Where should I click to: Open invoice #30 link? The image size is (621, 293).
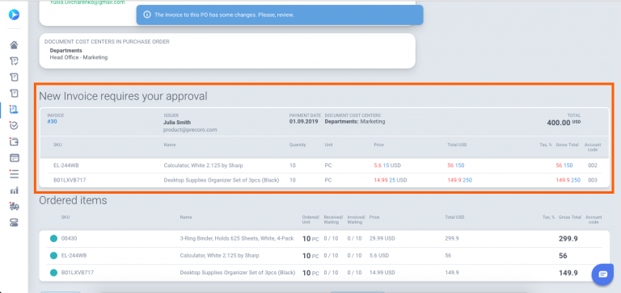coord(52,122)
